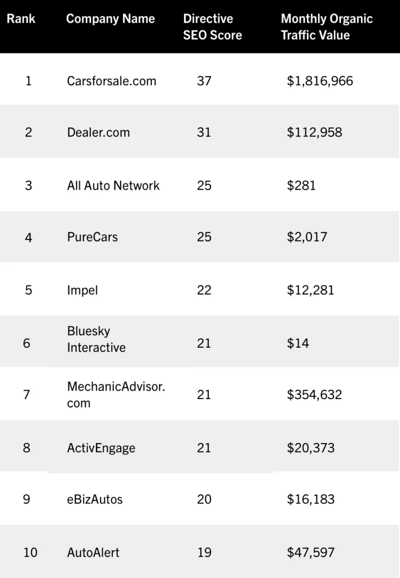Viewport: 400px width, 578px height.
Task: Click the Directive SEO Score header
Action: click(213, 27)
